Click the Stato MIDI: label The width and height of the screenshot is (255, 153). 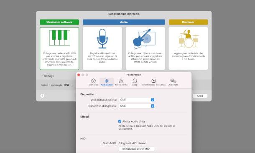tap(110, 143)
